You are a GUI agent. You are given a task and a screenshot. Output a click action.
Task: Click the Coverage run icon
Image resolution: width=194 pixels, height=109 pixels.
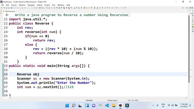coord(64,8)
